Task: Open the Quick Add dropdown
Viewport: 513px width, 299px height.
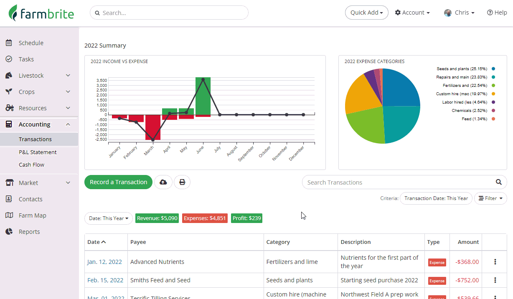Action: point(367,13)
